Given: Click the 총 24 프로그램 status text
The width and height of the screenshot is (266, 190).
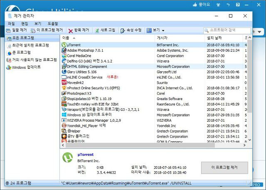Looking at the screenshot, I should pos(18,183).
